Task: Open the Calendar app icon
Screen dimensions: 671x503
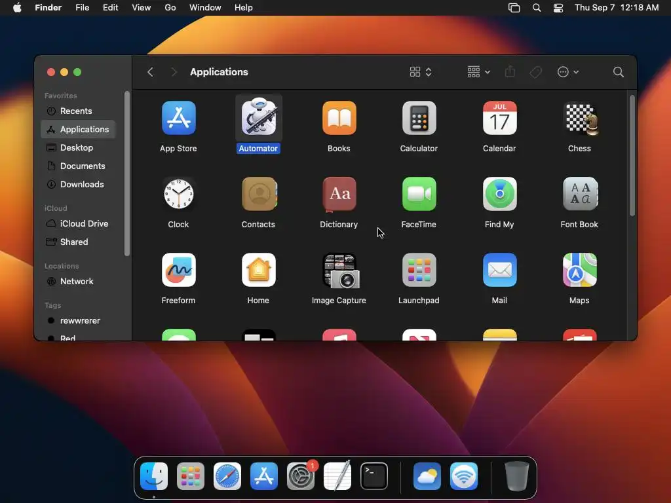Action: [x=499, y=118]
